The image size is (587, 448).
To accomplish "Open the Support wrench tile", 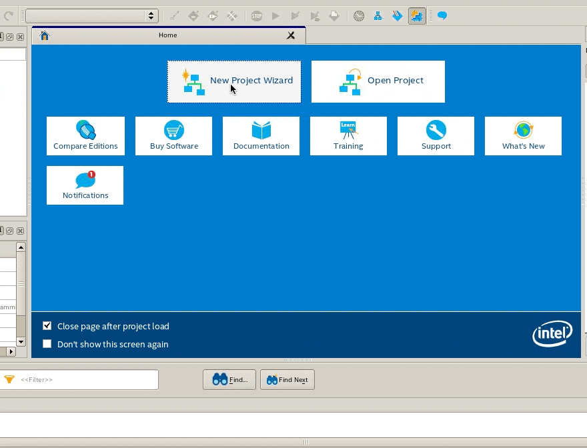I will (x=436, y=136).
